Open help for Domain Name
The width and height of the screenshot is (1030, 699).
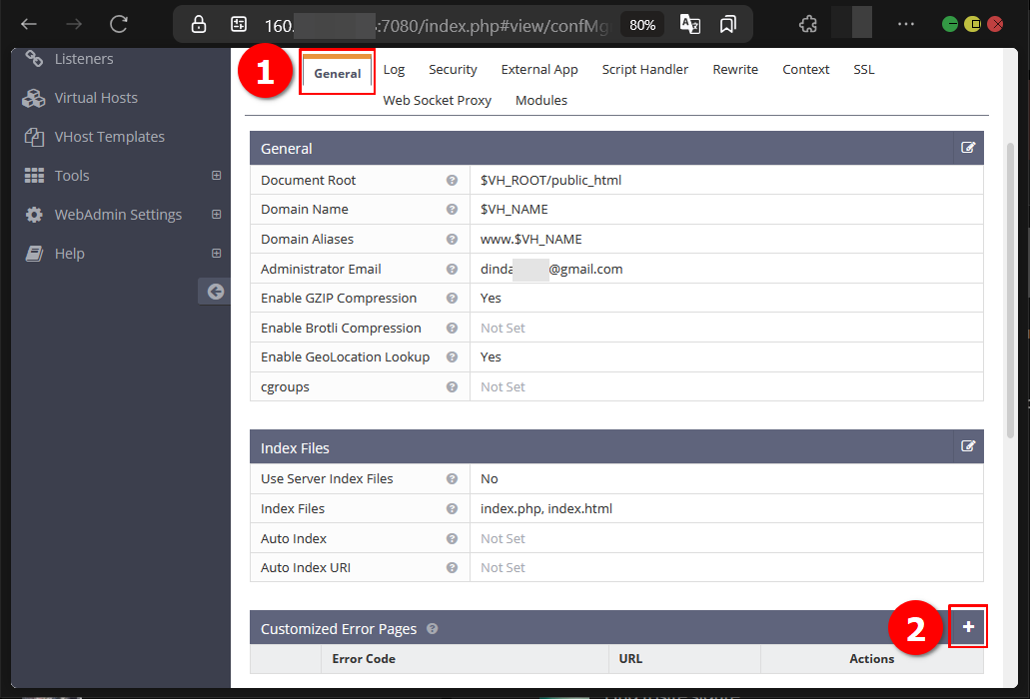(452, 210)
